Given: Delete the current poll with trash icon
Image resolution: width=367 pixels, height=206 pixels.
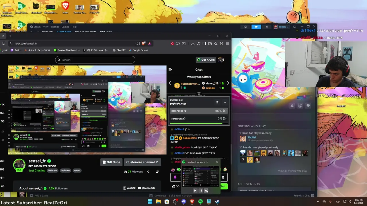Looking at the screenshot, I should pos(217,102).
